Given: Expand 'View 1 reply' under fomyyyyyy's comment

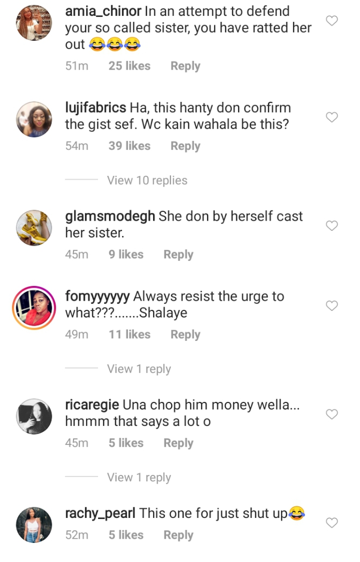Looking at the screenshot, I should 139,369.
